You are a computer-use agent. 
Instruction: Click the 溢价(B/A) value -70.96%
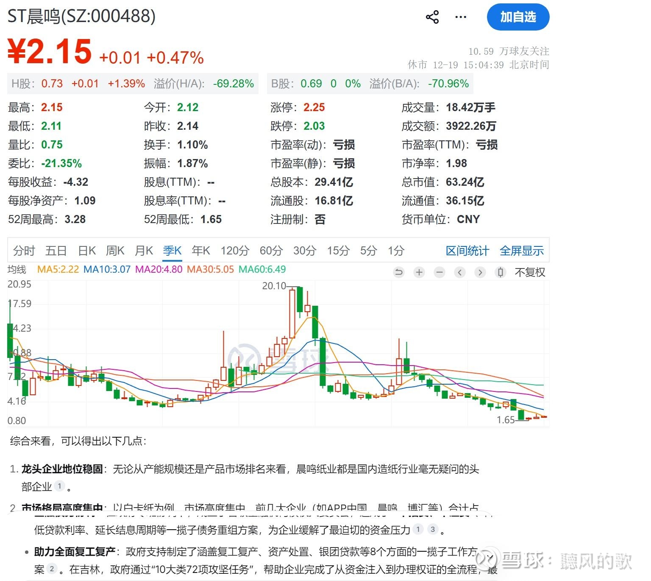pos(448,84)
